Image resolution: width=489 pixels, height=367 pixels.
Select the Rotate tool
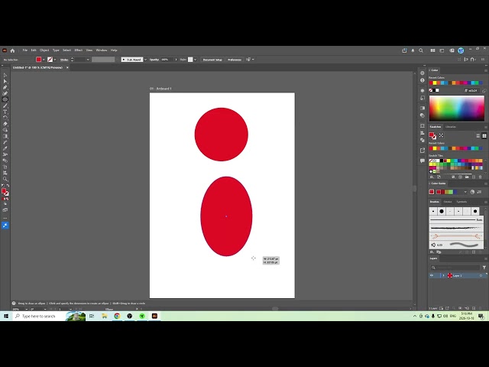pos(5,118)
